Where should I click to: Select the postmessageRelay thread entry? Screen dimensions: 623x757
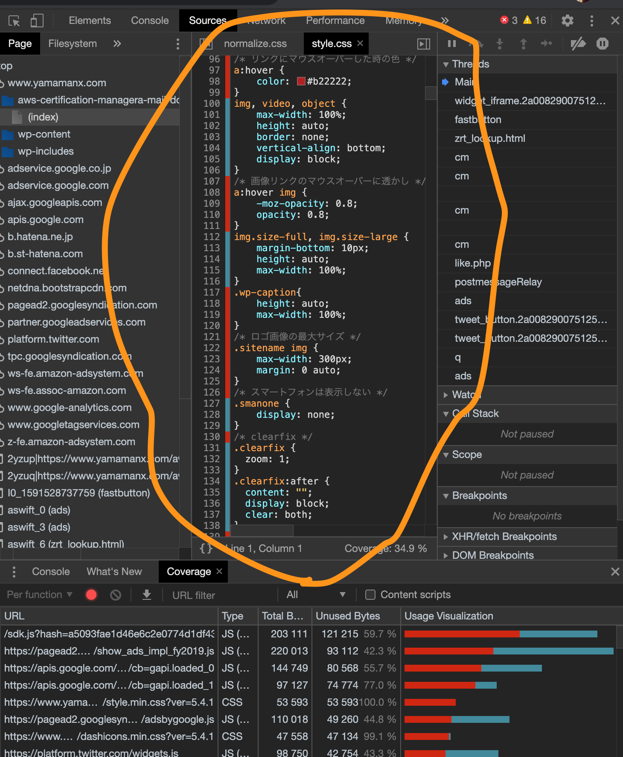click(527, 282)
